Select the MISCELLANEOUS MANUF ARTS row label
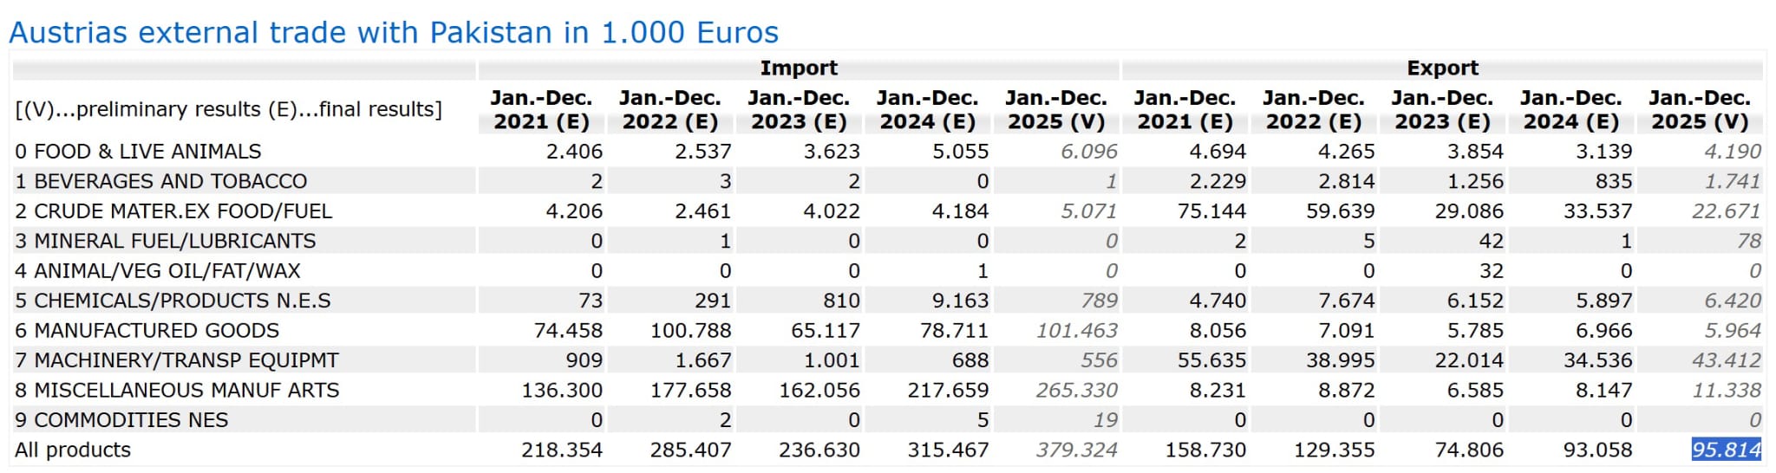Viewport: 1776px width, 473px height. (177, 390)
